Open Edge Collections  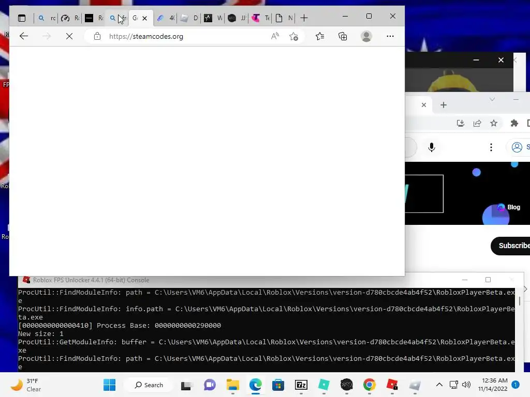coord(343,36)
